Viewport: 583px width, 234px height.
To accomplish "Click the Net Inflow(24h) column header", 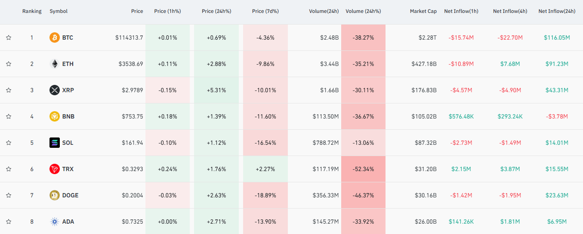I will [556, 11].
